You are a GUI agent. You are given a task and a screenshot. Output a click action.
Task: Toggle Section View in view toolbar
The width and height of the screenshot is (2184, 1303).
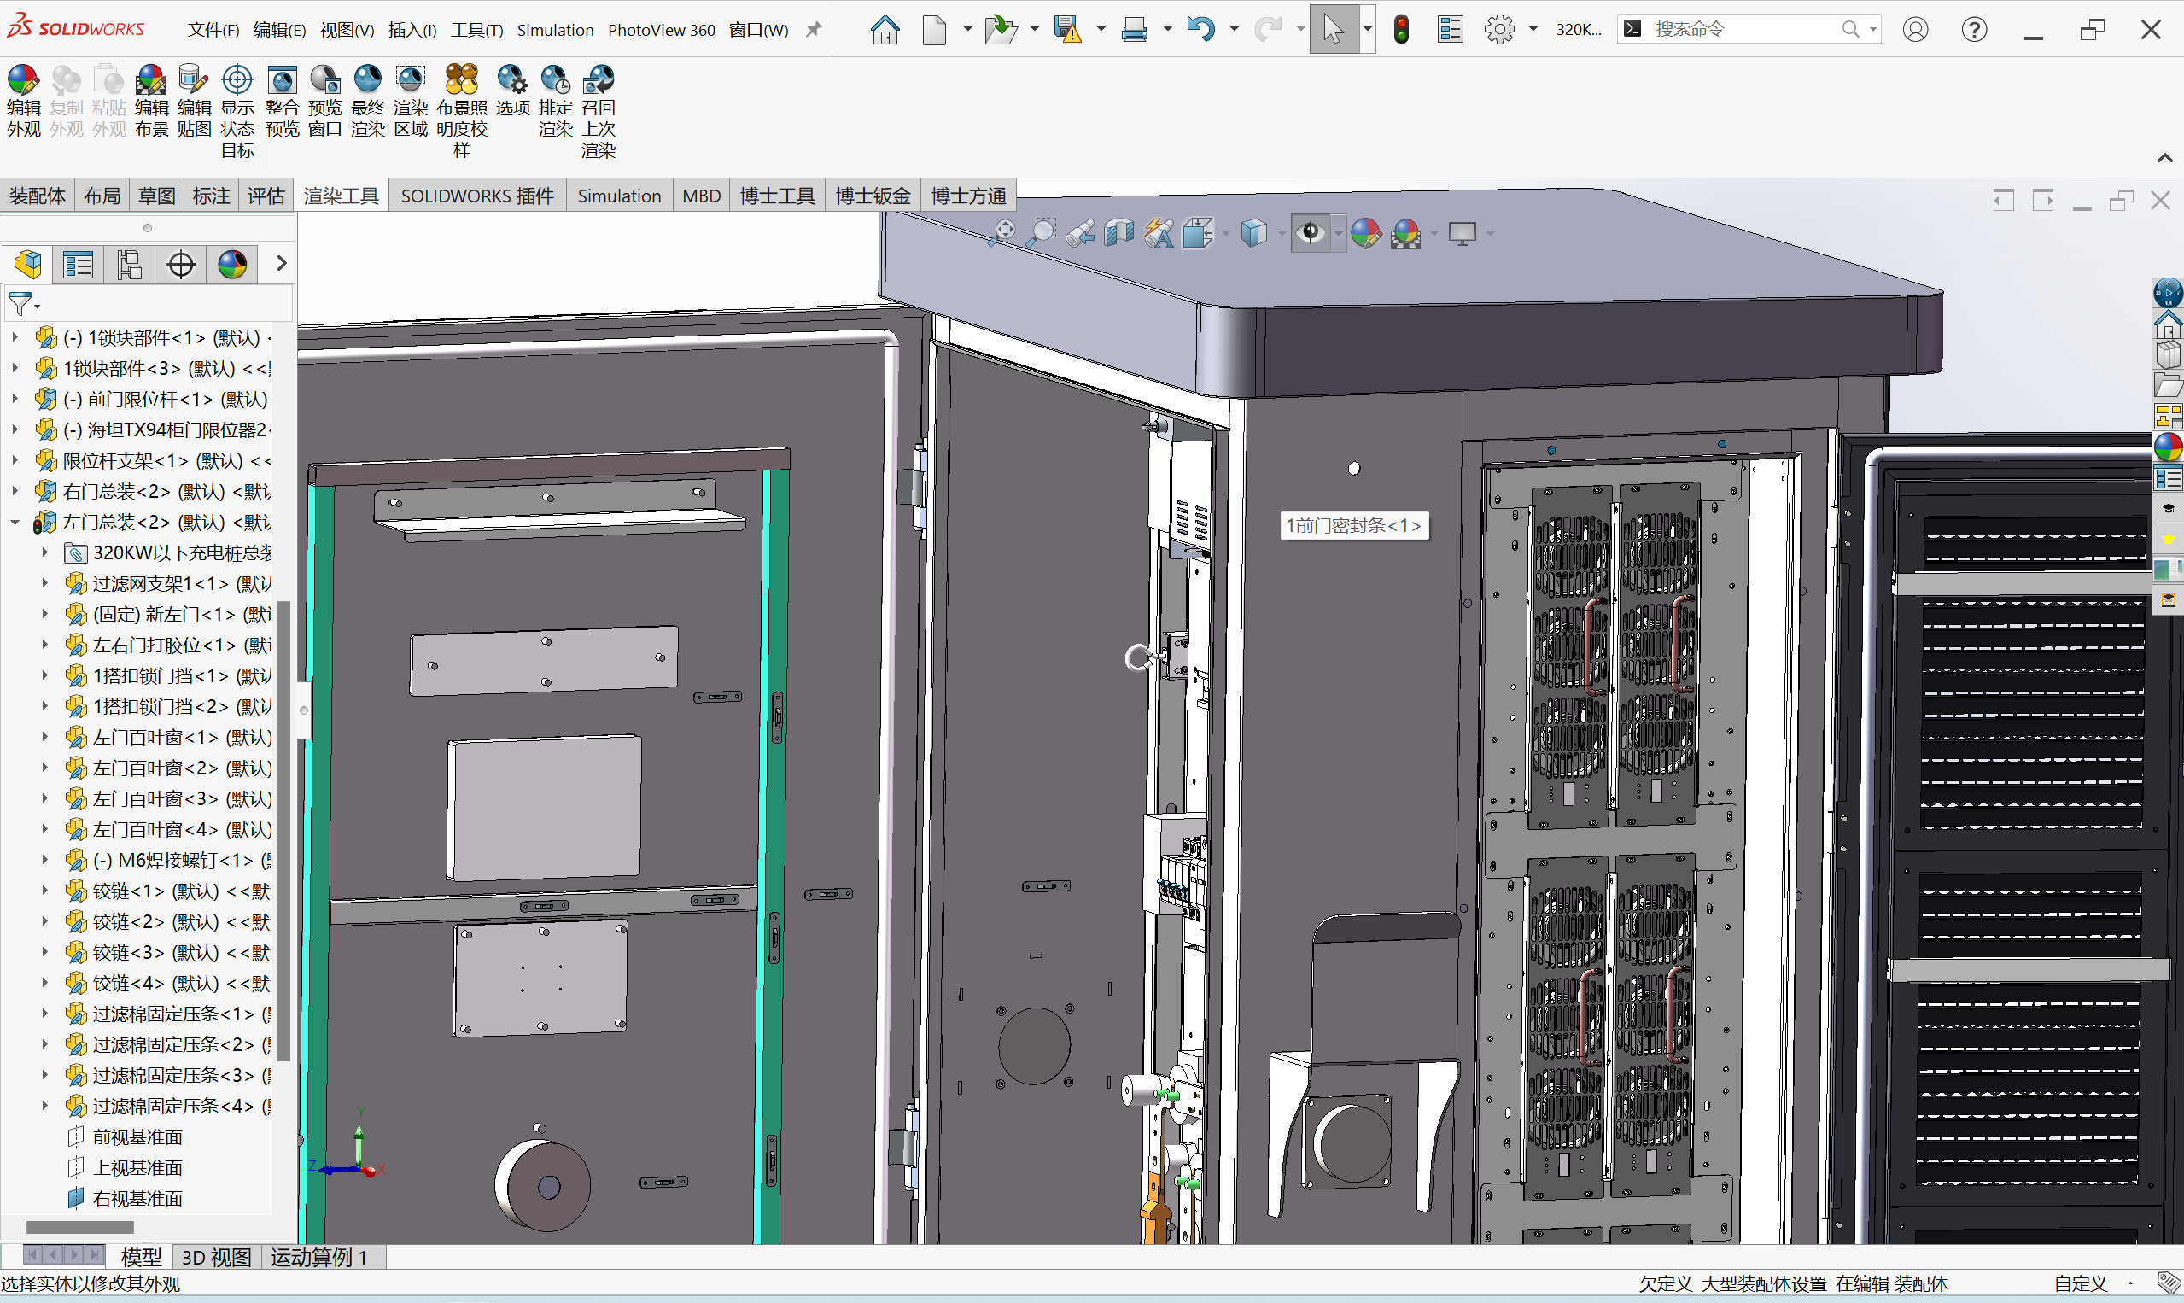(x=1119, y=232)
